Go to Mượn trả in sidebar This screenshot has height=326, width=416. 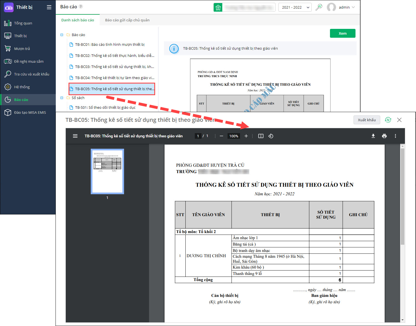click(x=28, y=49)
